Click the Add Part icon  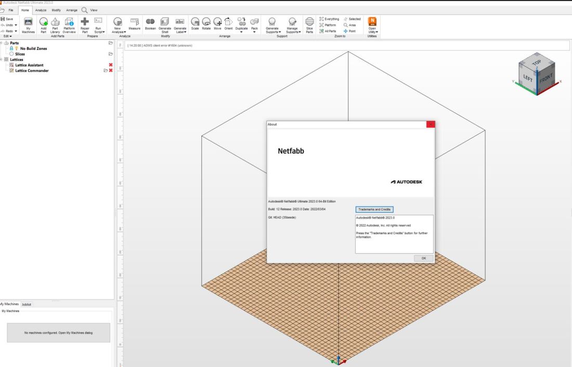43,25
